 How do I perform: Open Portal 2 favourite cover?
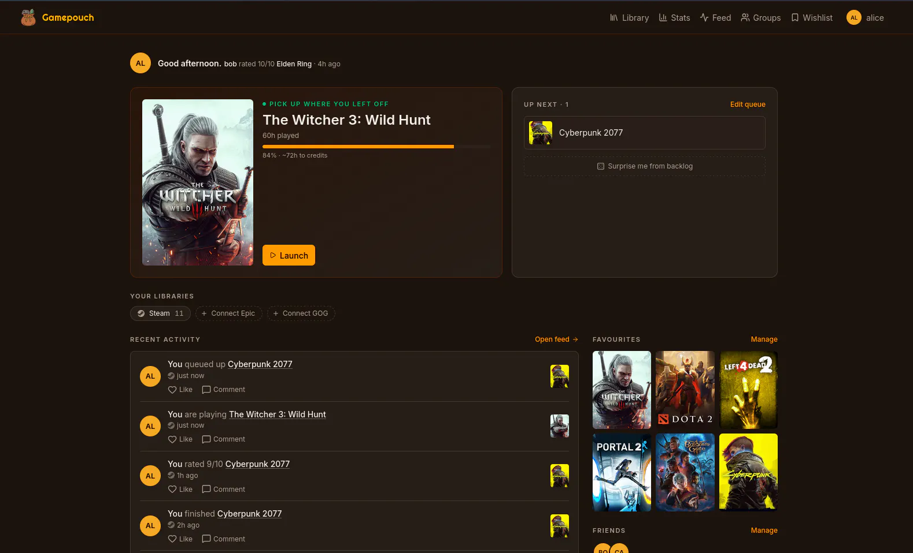pyautogui.click(x=622, y=473)
